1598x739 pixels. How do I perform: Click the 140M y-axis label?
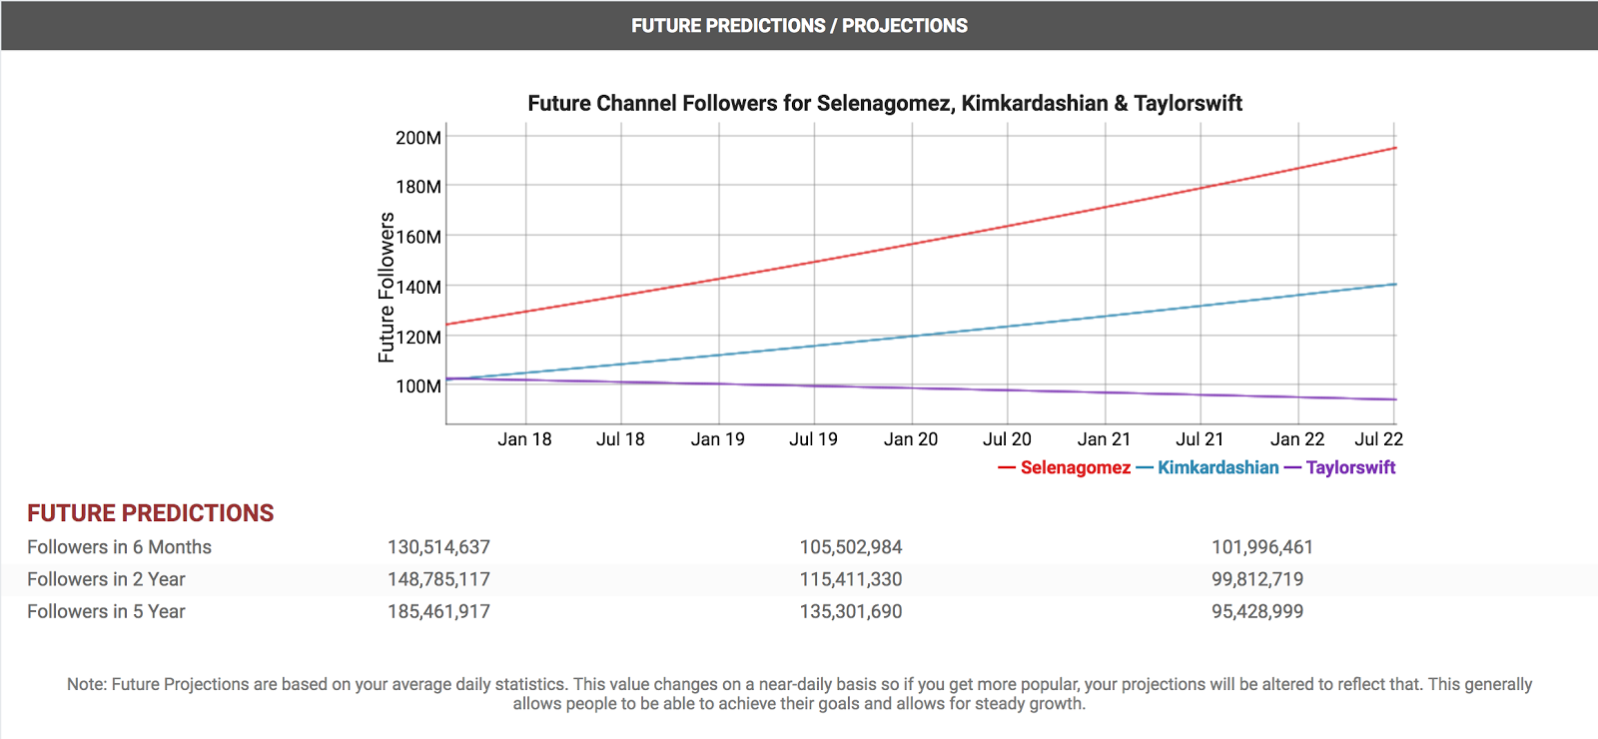(x=418, y=287)
